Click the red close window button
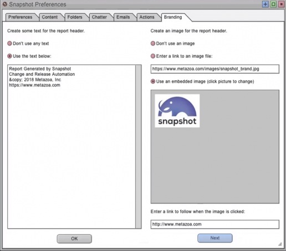This screenshot has width=286, height=251. tap(281, 4)
